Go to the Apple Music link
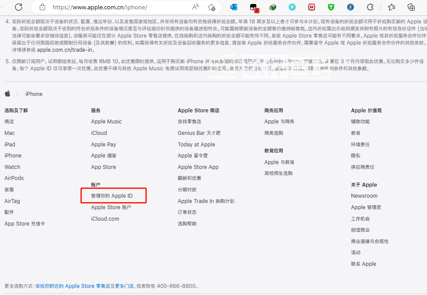427x295 pixels. [106, 122]
